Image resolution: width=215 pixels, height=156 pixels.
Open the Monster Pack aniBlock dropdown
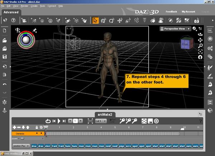[x=21, y=146]
